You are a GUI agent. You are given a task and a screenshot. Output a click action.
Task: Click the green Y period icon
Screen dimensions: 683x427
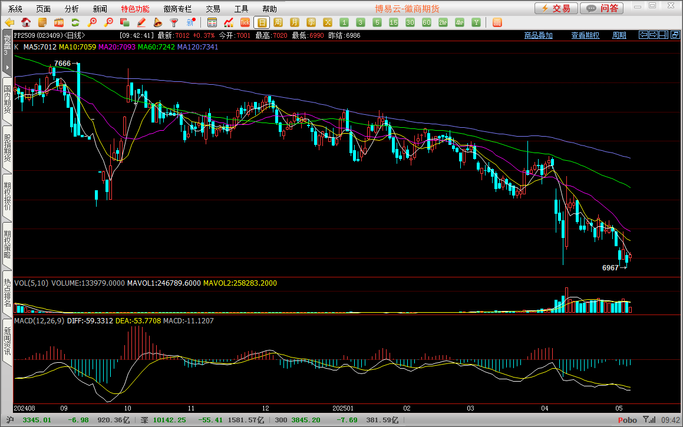[476, 22]
